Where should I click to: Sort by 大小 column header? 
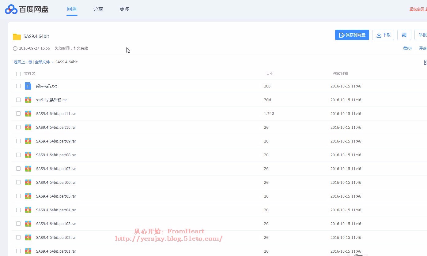(270, 74)
